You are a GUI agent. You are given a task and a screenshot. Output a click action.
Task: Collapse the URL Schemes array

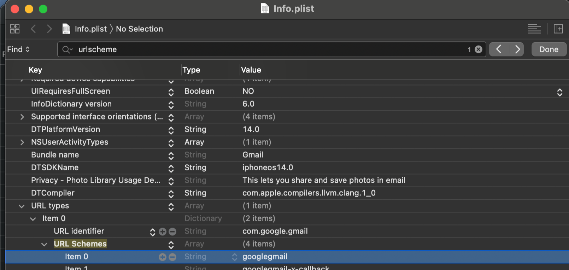[x=44, y=244]
